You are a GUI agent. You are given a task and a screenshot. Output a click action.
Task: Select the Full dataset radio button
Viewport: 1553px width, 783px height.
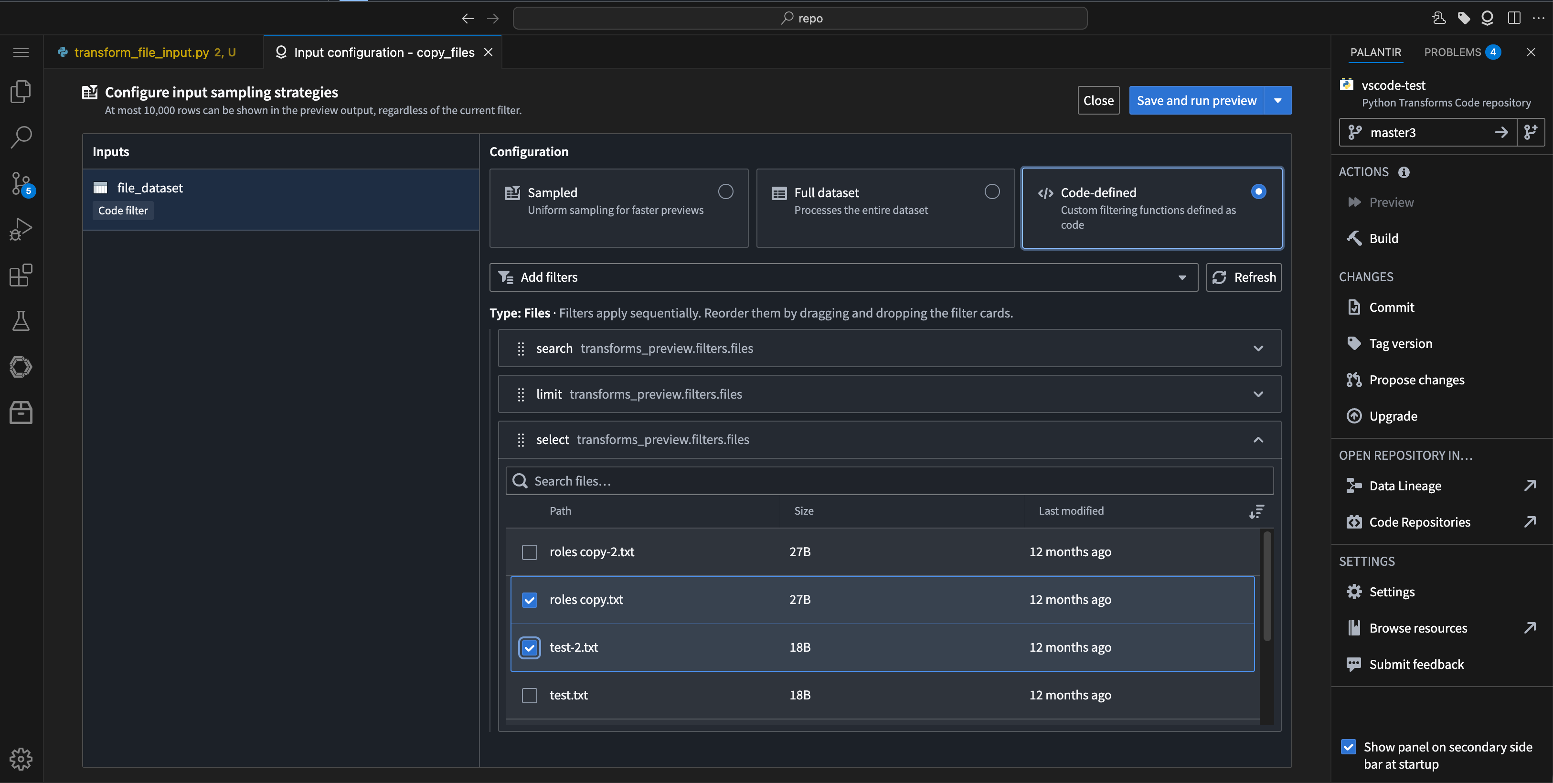coord(992,191)
